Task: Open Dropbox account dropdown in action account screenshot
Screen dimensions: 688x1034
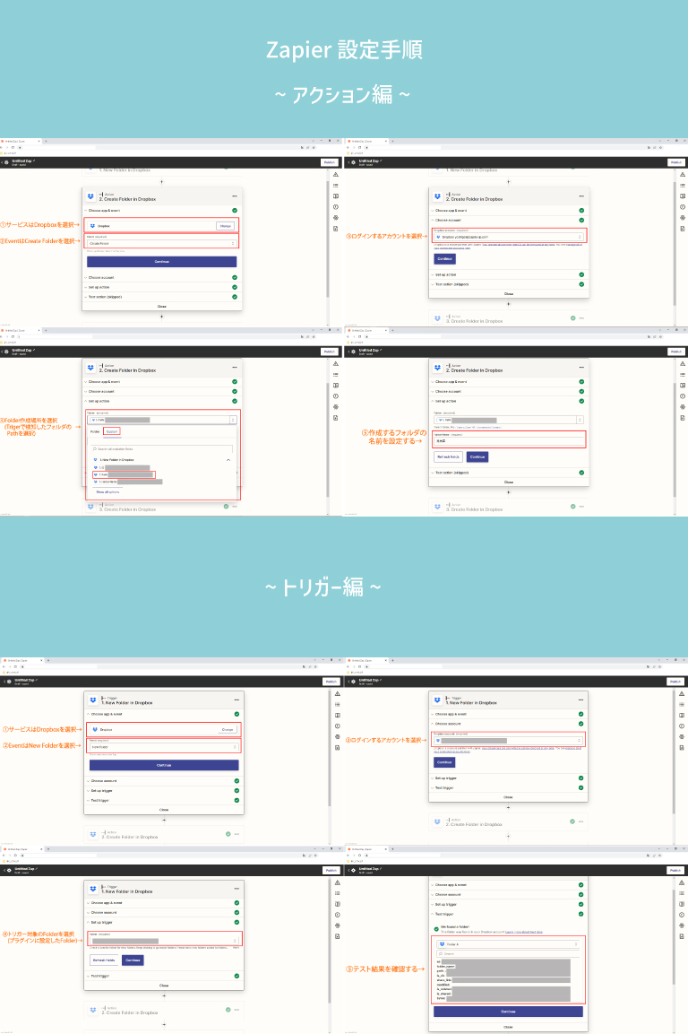Action: tap(509, 237)
